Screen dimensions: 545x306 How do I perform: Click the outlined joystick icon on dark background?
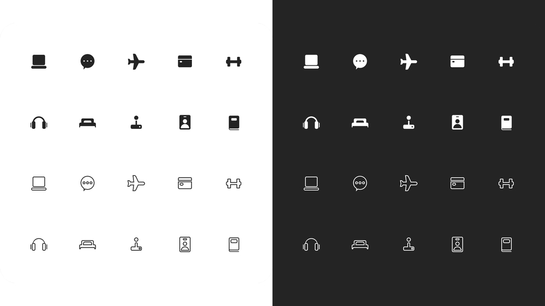click(409, 244)
